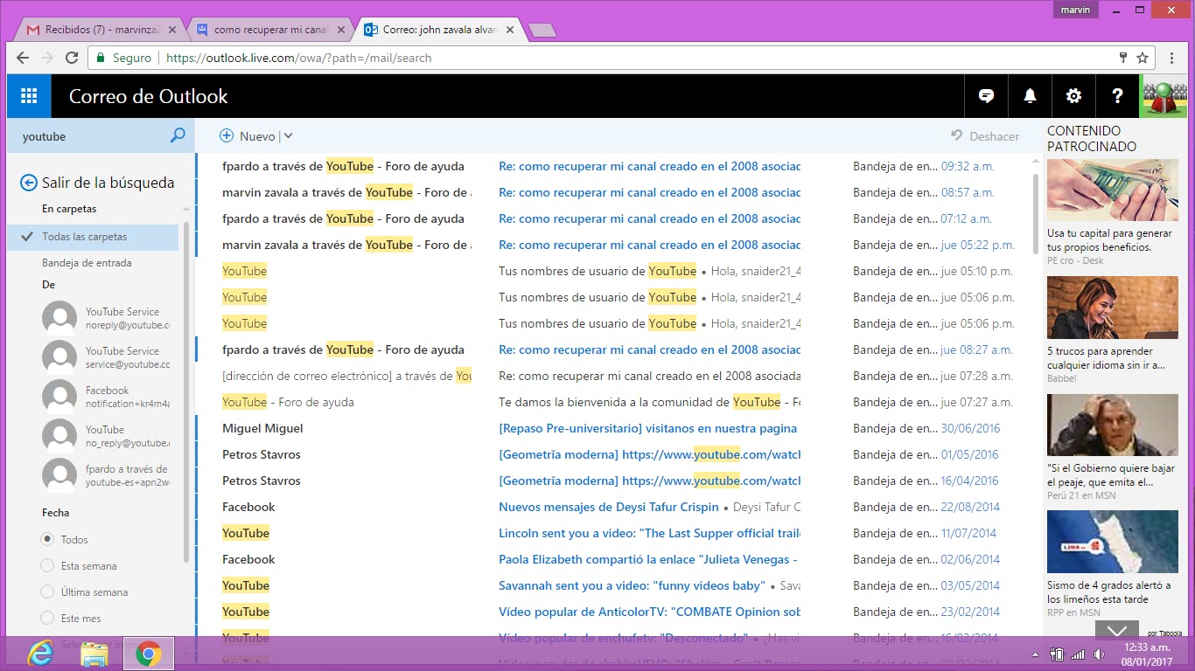Select the Facebook sender avatar
This screenshot has width=1195, height=671.
coord(59,397)
